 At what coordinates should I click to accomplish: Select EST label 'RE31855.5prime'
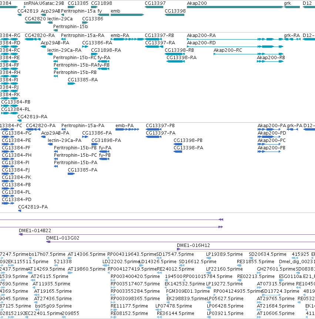[x=255, y=262]
